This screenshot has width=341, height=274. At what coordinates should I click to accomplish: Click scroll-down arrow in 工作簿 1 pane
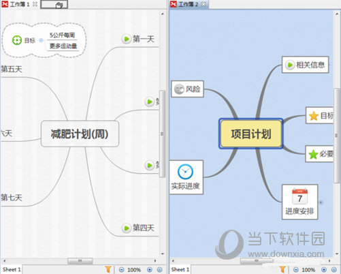click(x=163, y=254)
